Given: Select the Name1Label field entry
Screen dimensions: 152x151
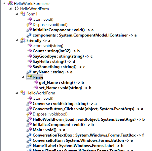Looking at the screenshot, I should tap(78, 146).
